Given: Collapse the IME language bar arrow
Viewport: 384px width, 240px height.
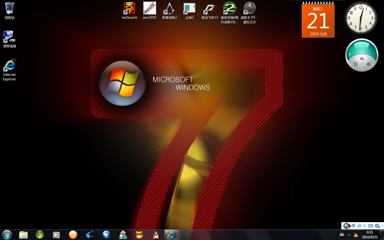Looking at the screenshot, I should 382,226.
